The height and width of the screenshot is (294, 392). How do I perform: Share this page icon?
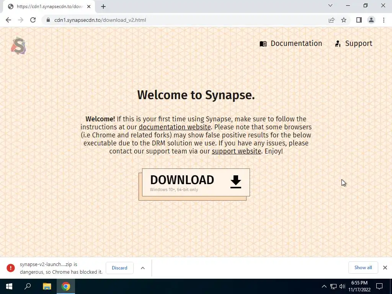pos(332,20)
